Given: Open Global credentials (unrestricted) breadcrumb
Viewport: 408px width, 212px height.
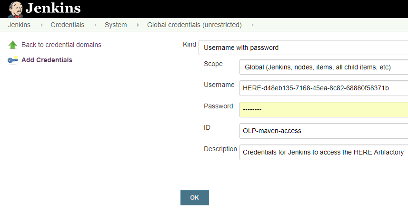Looking at the screenshot, I should 194,25.
